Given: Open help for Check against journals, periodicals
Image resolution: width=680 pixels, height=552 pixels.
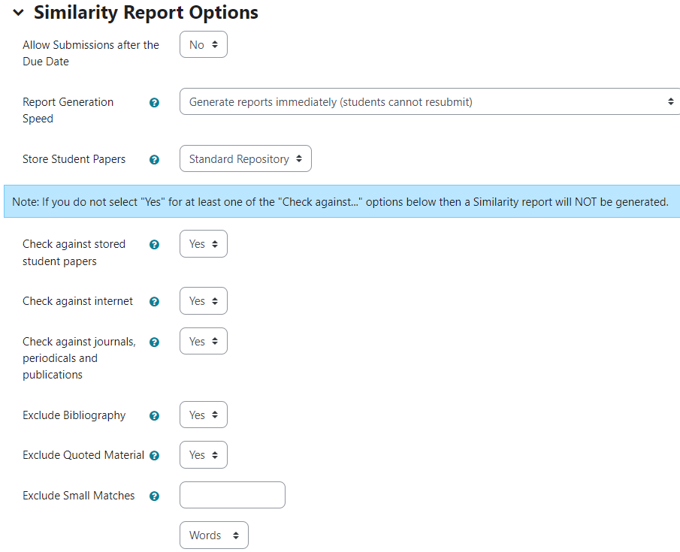Looking at the screenshot, I should click(x=154, y=342).
